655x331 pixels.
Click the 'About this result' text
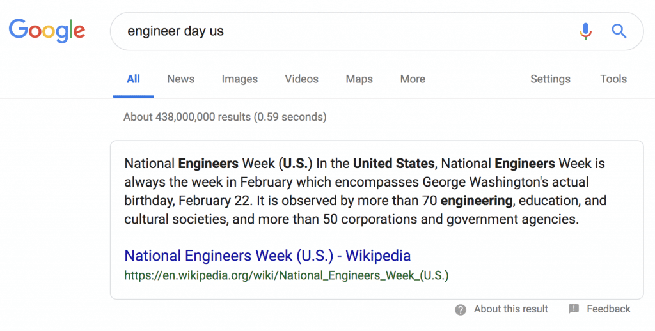(510, 309)
